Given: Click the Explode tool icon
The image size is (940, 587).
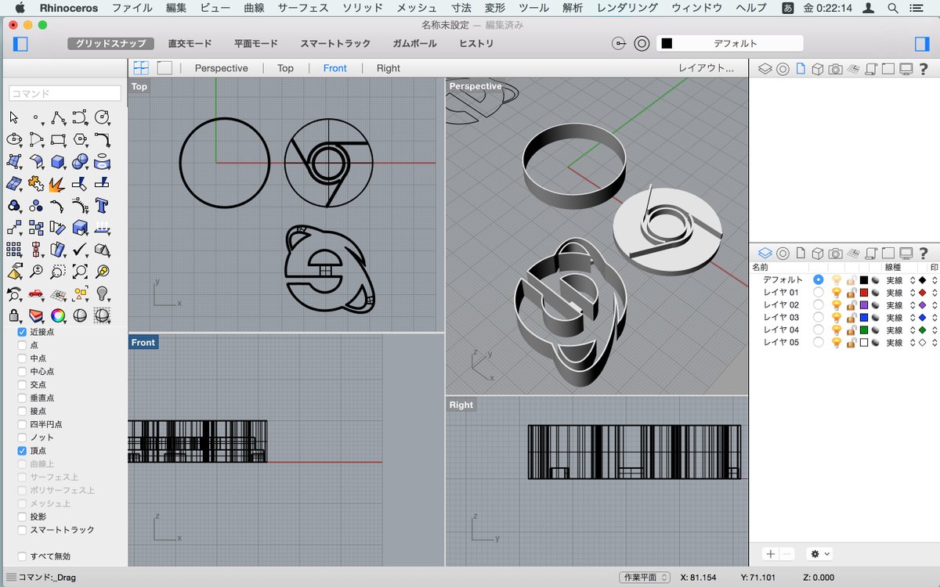Looking at the screenshot, I should point(57,184).
